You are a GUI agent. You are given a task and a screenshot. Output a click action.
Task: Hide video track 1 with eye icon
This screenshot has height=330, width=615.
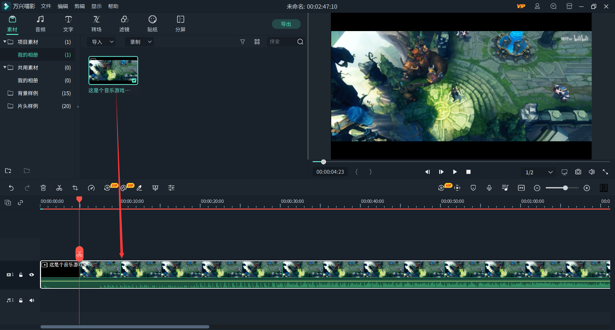click(x=32, y=275)
